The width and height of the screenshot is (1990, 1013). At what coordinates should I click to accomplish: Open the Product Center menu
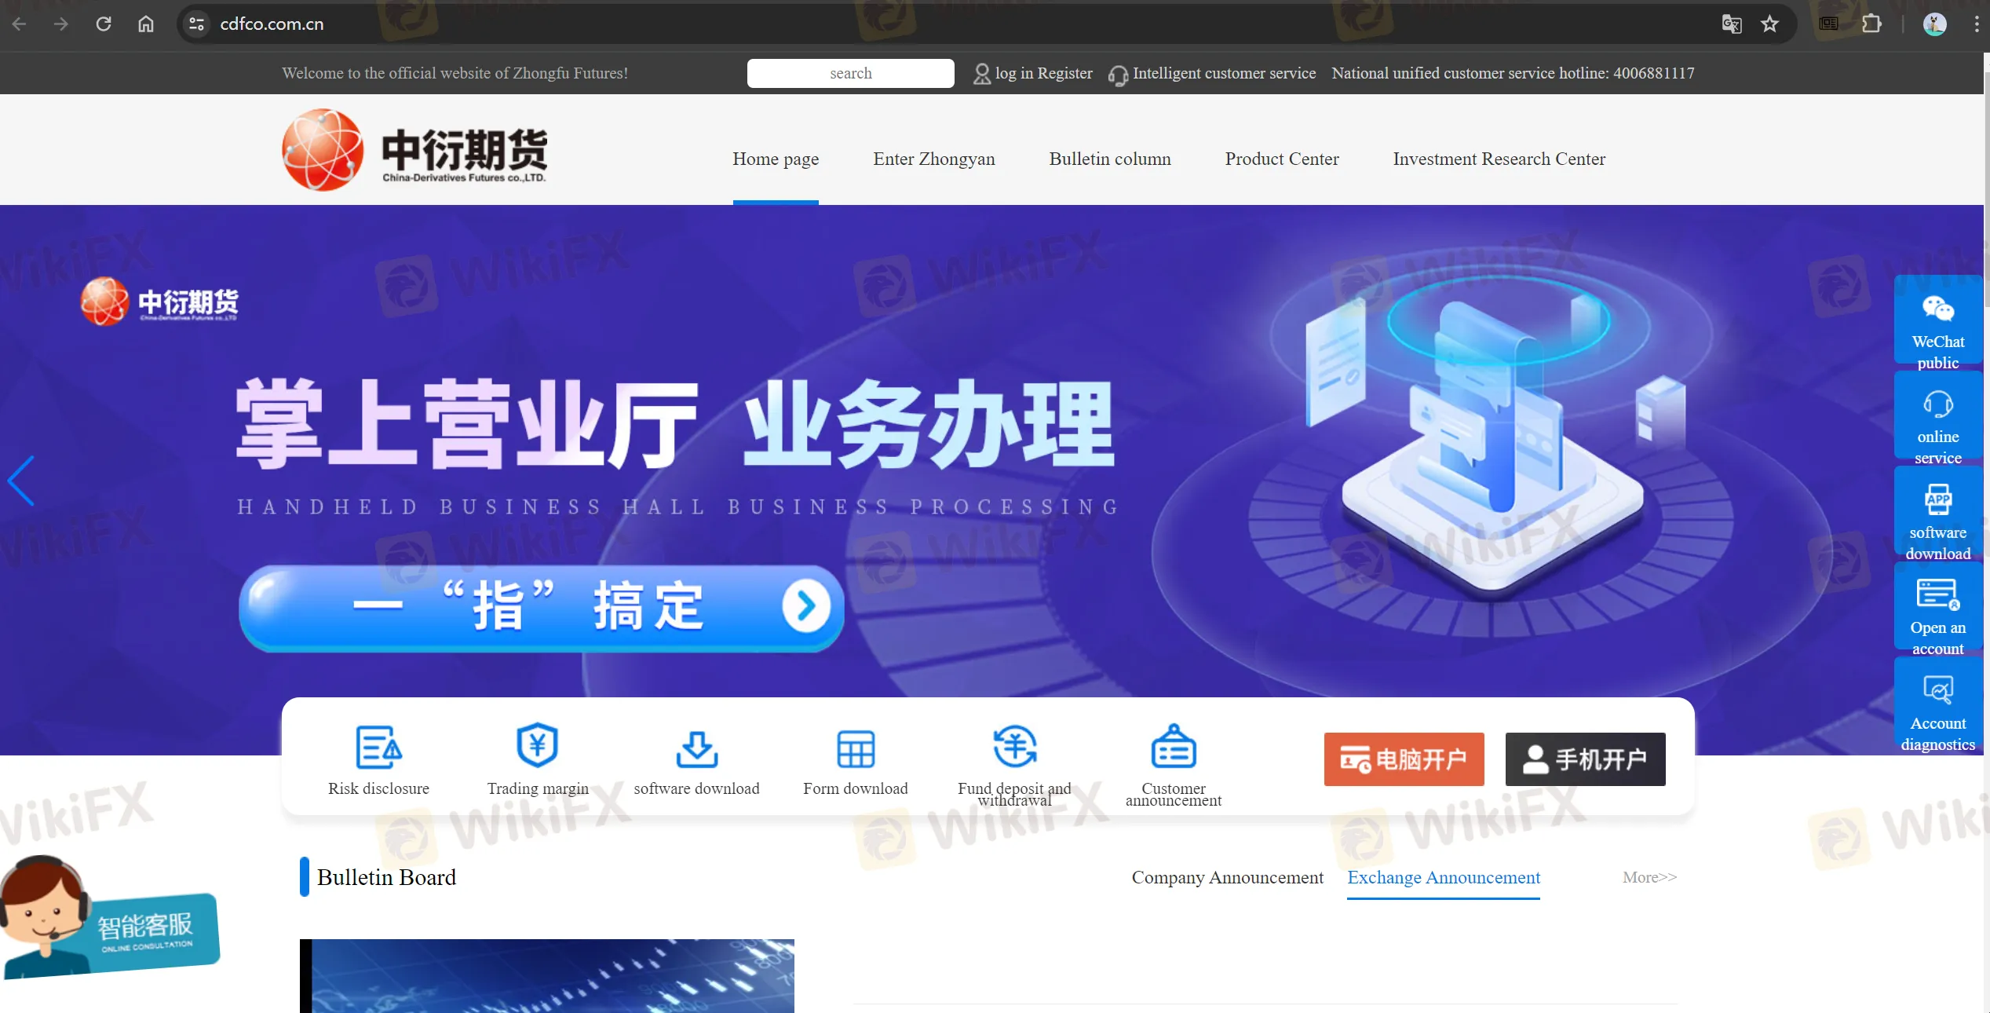pyautogui.click(x=1281, y=159)
